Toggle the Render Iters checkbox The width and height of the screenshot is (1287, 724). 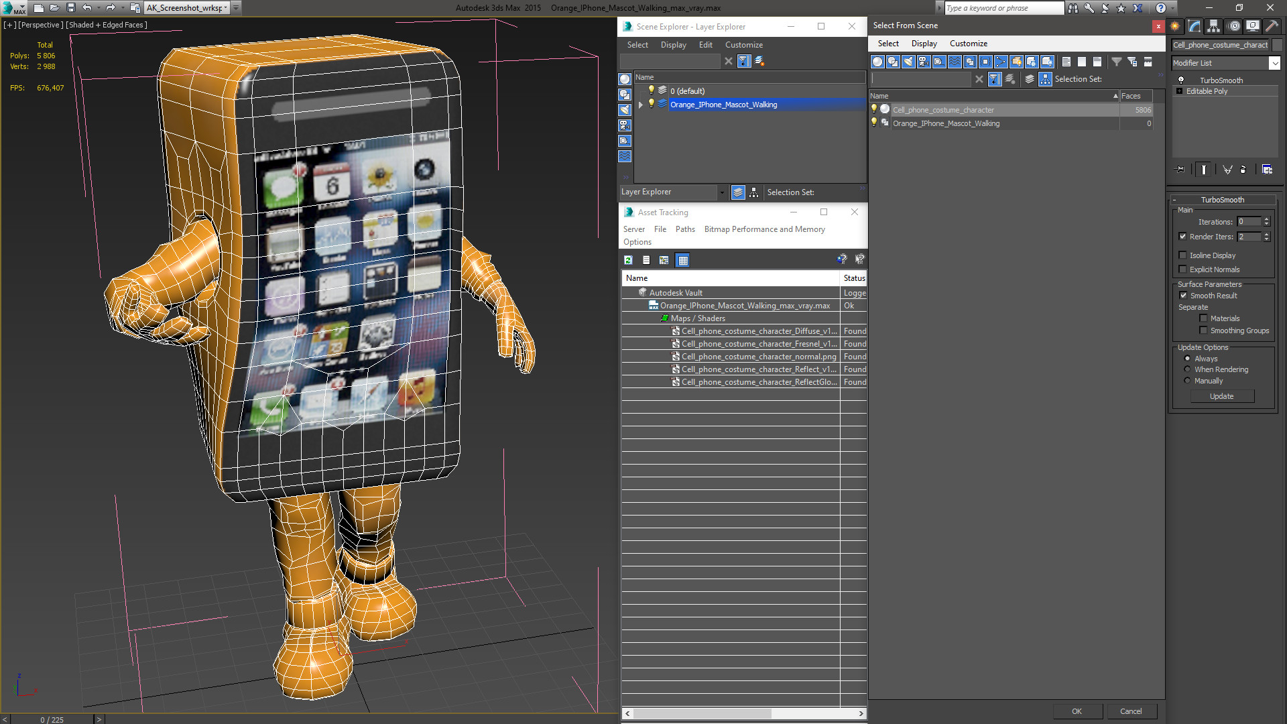click(1183, 237)
